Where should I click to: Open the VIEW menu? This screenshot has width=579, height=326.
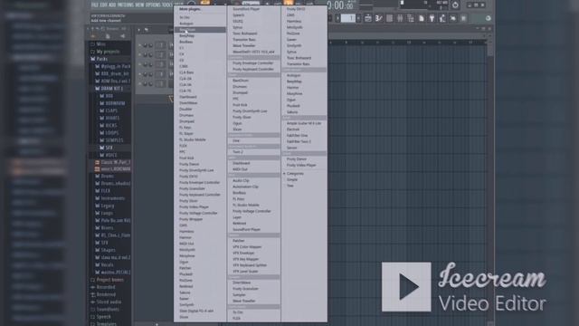coord(139,5)
